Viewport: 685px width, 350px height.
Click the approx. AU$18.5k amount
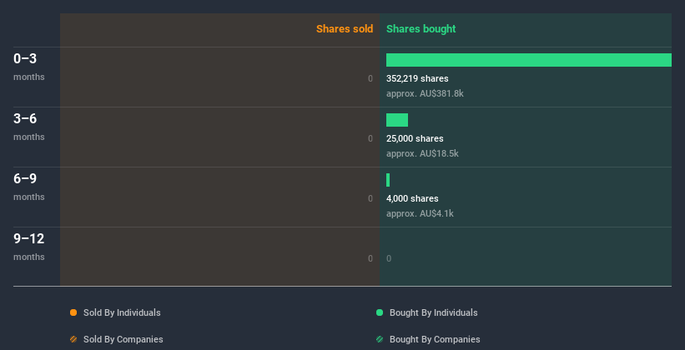click(422, 153)
